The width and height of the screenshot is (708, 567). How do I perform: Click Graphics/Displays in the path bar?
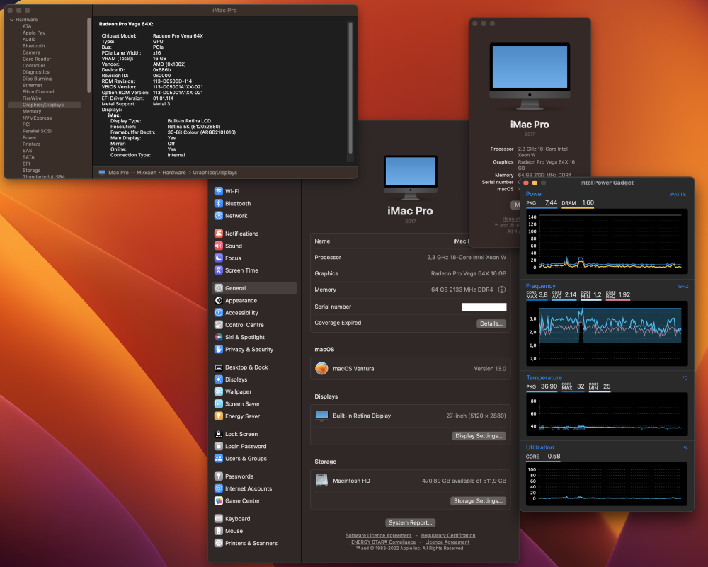click(215, 173)
